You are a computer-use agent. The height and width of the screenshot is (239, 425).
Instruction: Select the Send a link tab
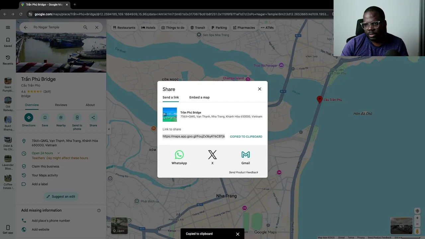(x=171, y=97)
